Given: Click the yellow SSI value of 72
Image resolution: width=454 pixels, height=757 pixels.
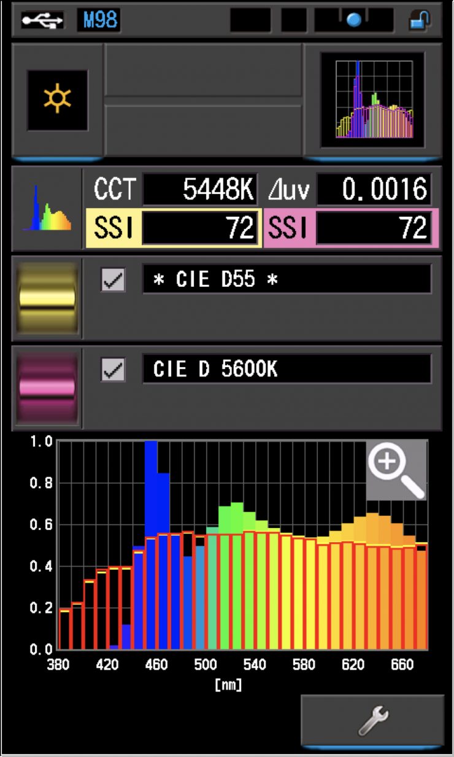Looking at the screenshot, I should 199,228.
